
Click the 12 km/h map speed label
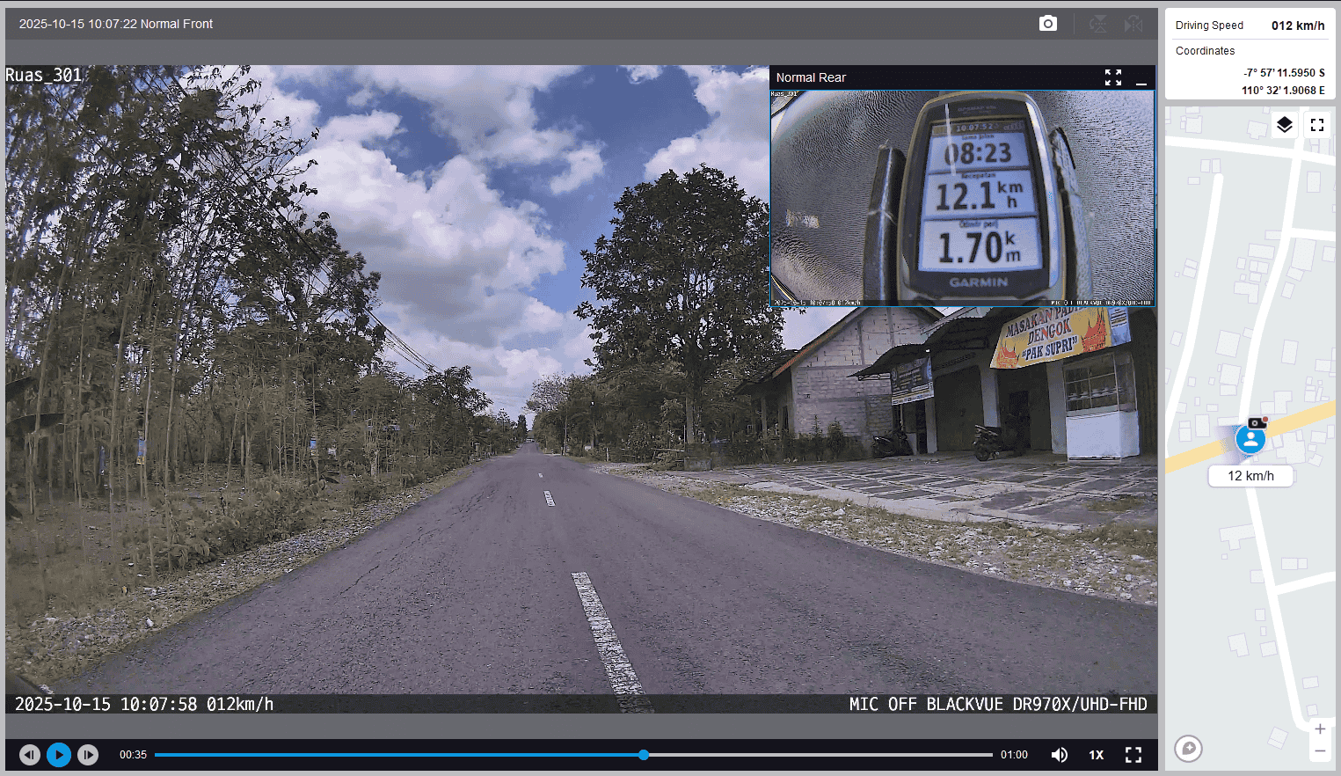tap(1250, 476)
